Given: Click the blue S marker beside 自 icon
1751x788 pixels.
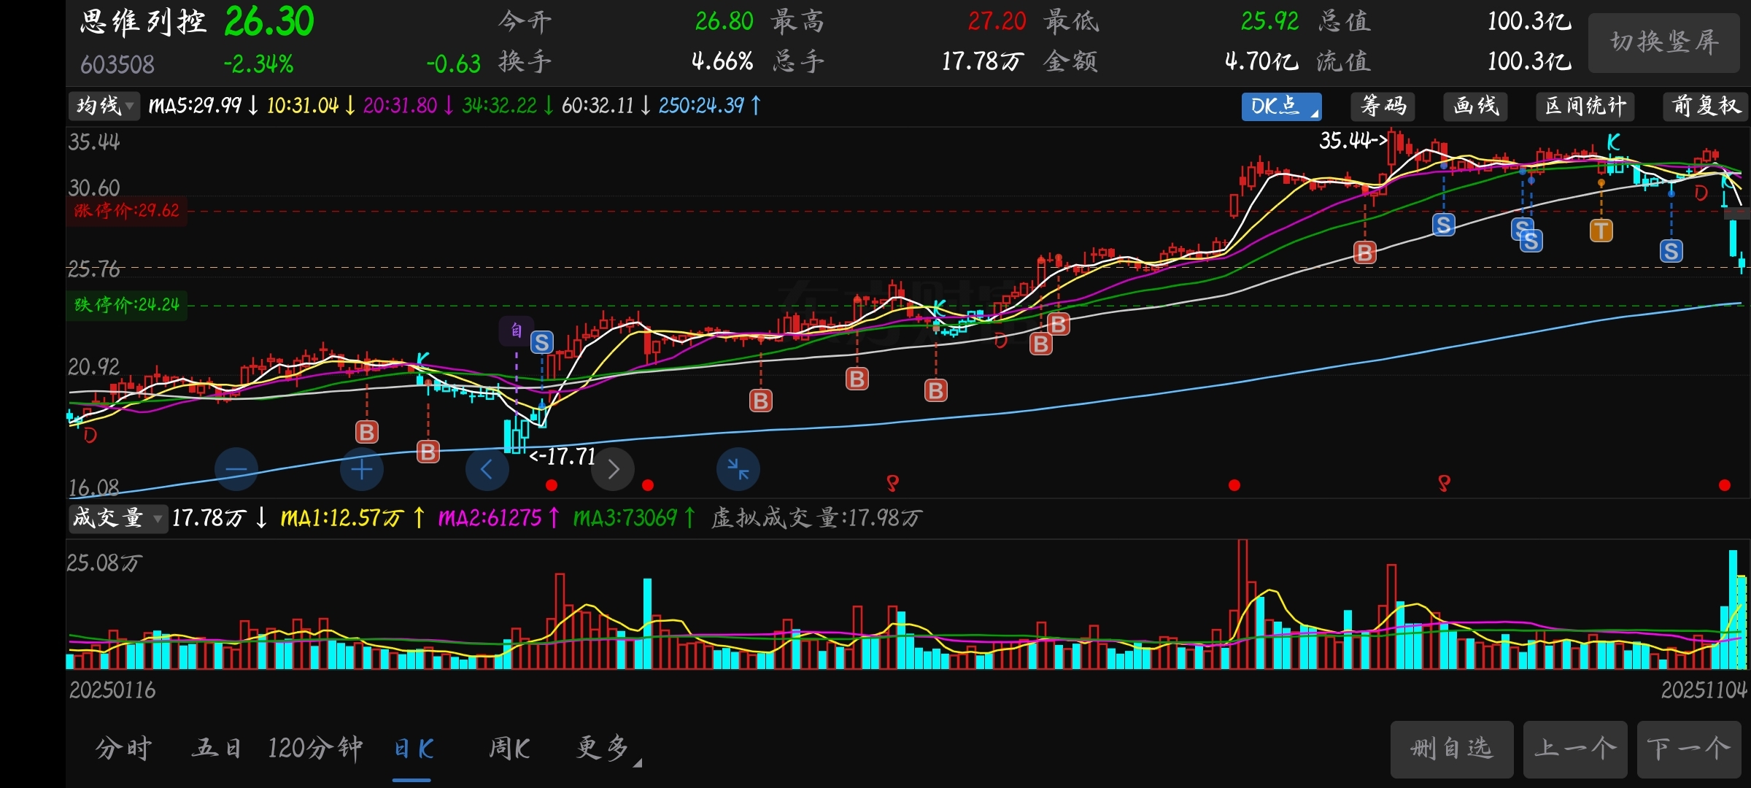Looking at the screenshot, I should pos(541,342).
